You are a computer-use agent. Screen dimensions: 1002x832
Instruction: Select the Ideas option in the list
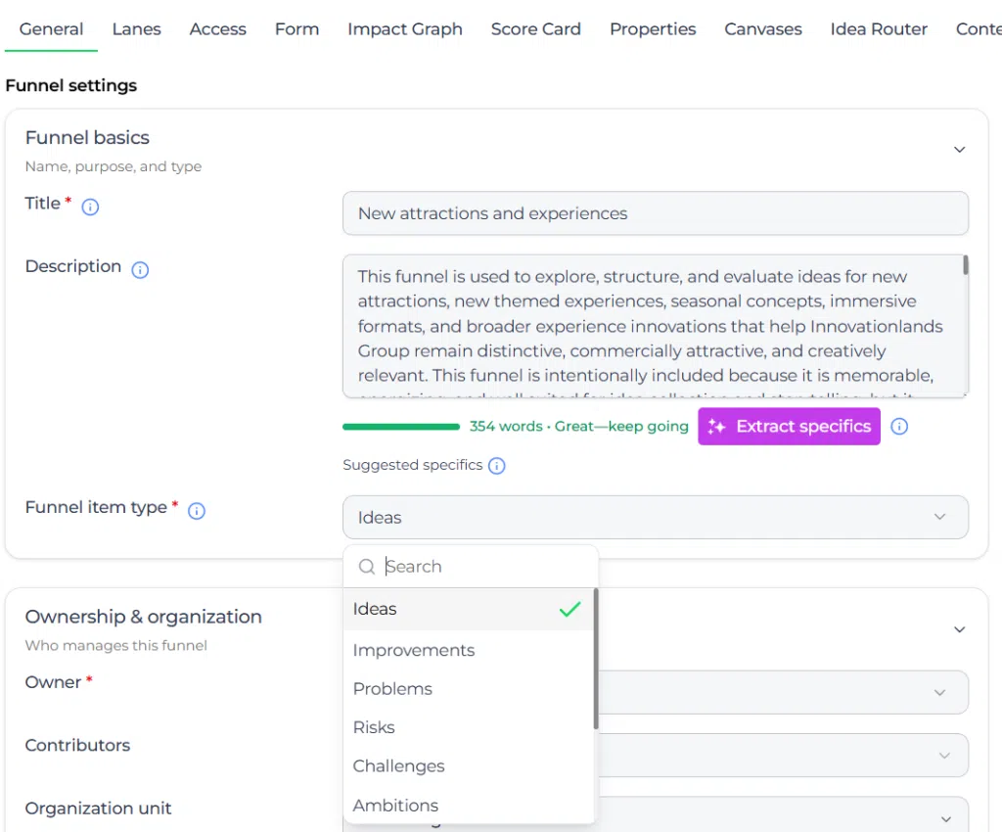[469, 609]
